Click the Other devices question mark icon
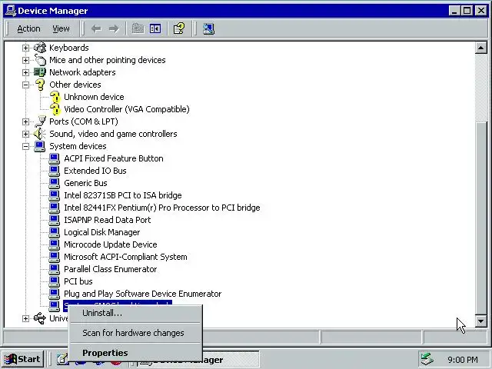 (40, 85)
